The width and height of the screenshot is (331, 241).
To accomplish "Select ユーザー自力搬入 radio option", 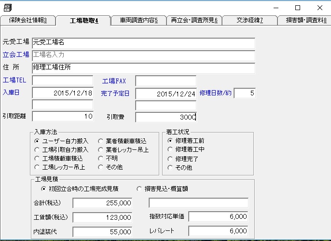I will point(37,141).
